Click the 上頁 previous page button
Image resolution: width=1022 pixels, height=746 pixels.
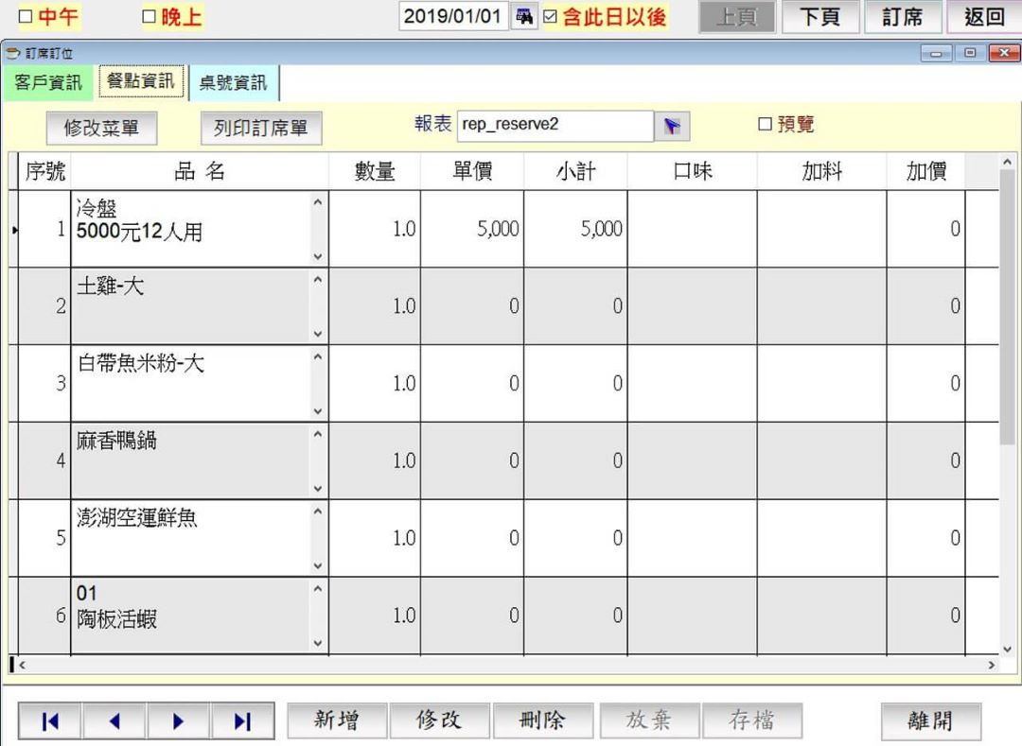737,16
